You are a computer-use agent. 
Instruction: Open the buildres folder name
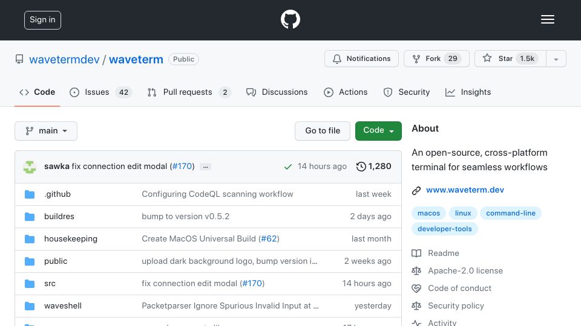(x=59, y=217)
